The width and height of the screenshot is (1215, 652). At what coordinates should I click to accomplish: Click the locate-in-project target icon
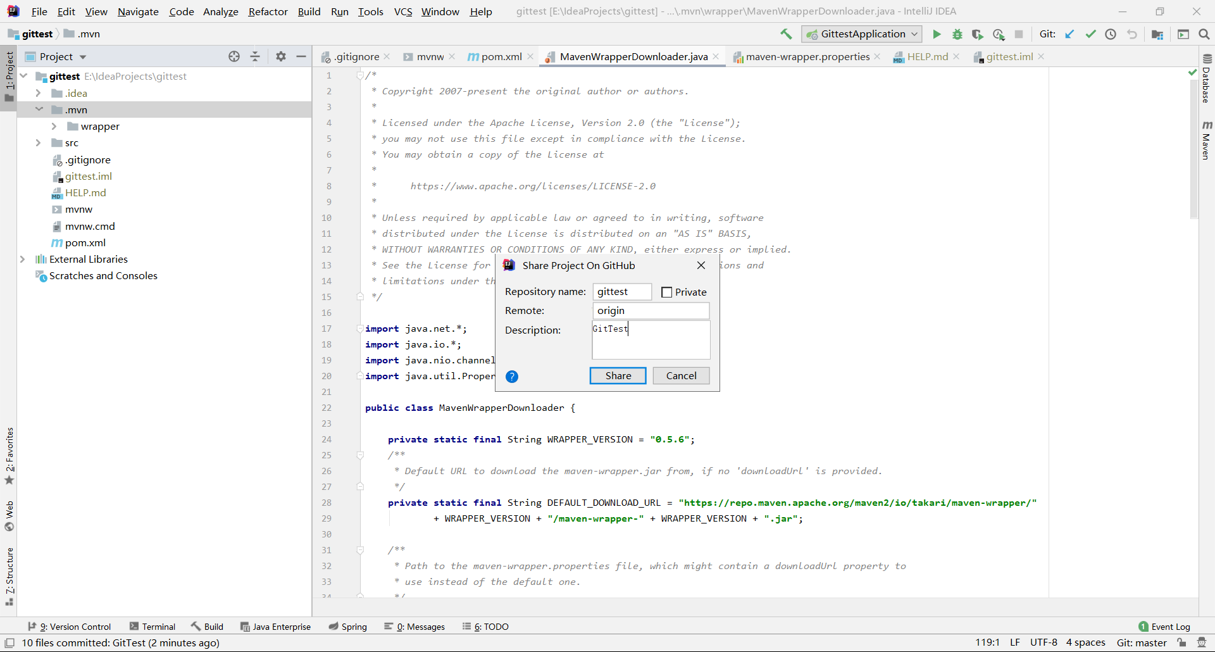coord(234,56)
